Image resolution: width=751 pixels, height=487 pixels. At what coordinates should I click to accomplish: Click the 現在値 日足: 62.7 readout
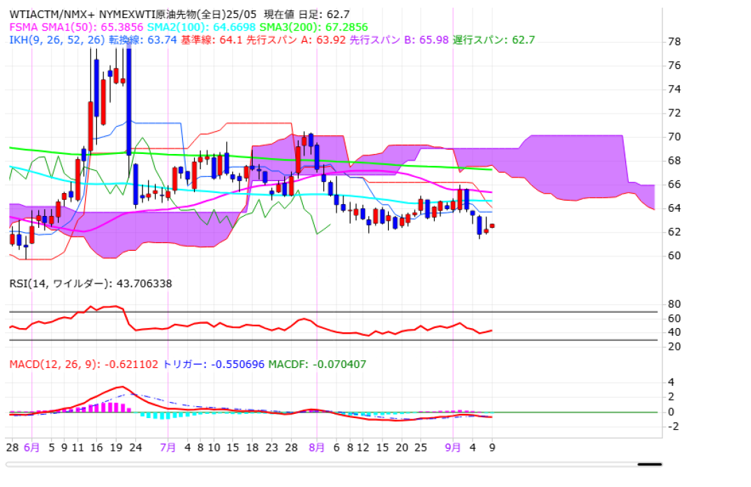pyautogui.click(x=306, y=15)
